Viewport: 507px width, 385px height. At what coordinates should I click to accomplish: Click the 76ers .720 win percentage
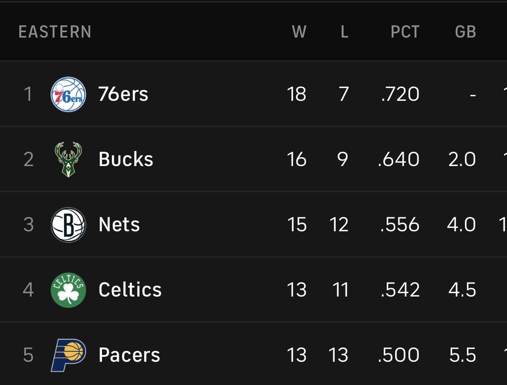[x=400, y=94]
